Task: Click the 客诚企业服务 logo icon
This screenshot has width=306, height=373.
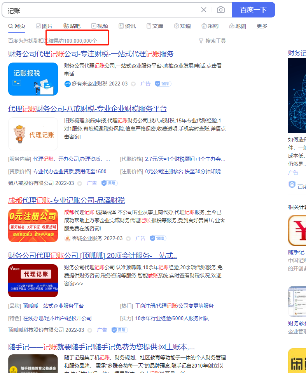Action: [67, 238]
